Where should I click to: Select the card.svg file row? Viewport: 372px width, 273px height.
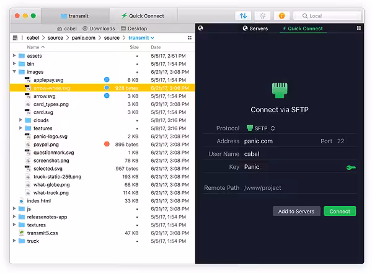click(x=102, y=112)
